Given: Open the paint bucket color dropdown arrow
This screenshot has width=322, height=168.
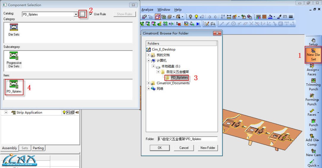Looking at the screenshot, I should tap(274, 17).
